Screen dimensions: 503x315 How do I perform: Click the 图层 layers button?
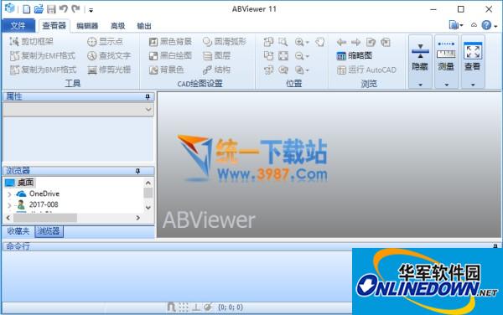(x=217, y=56)
